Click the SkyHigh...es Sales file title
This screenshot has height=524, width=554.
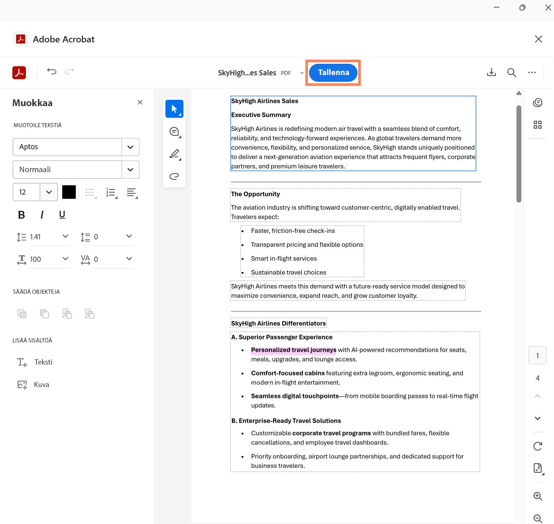[247, 73]
